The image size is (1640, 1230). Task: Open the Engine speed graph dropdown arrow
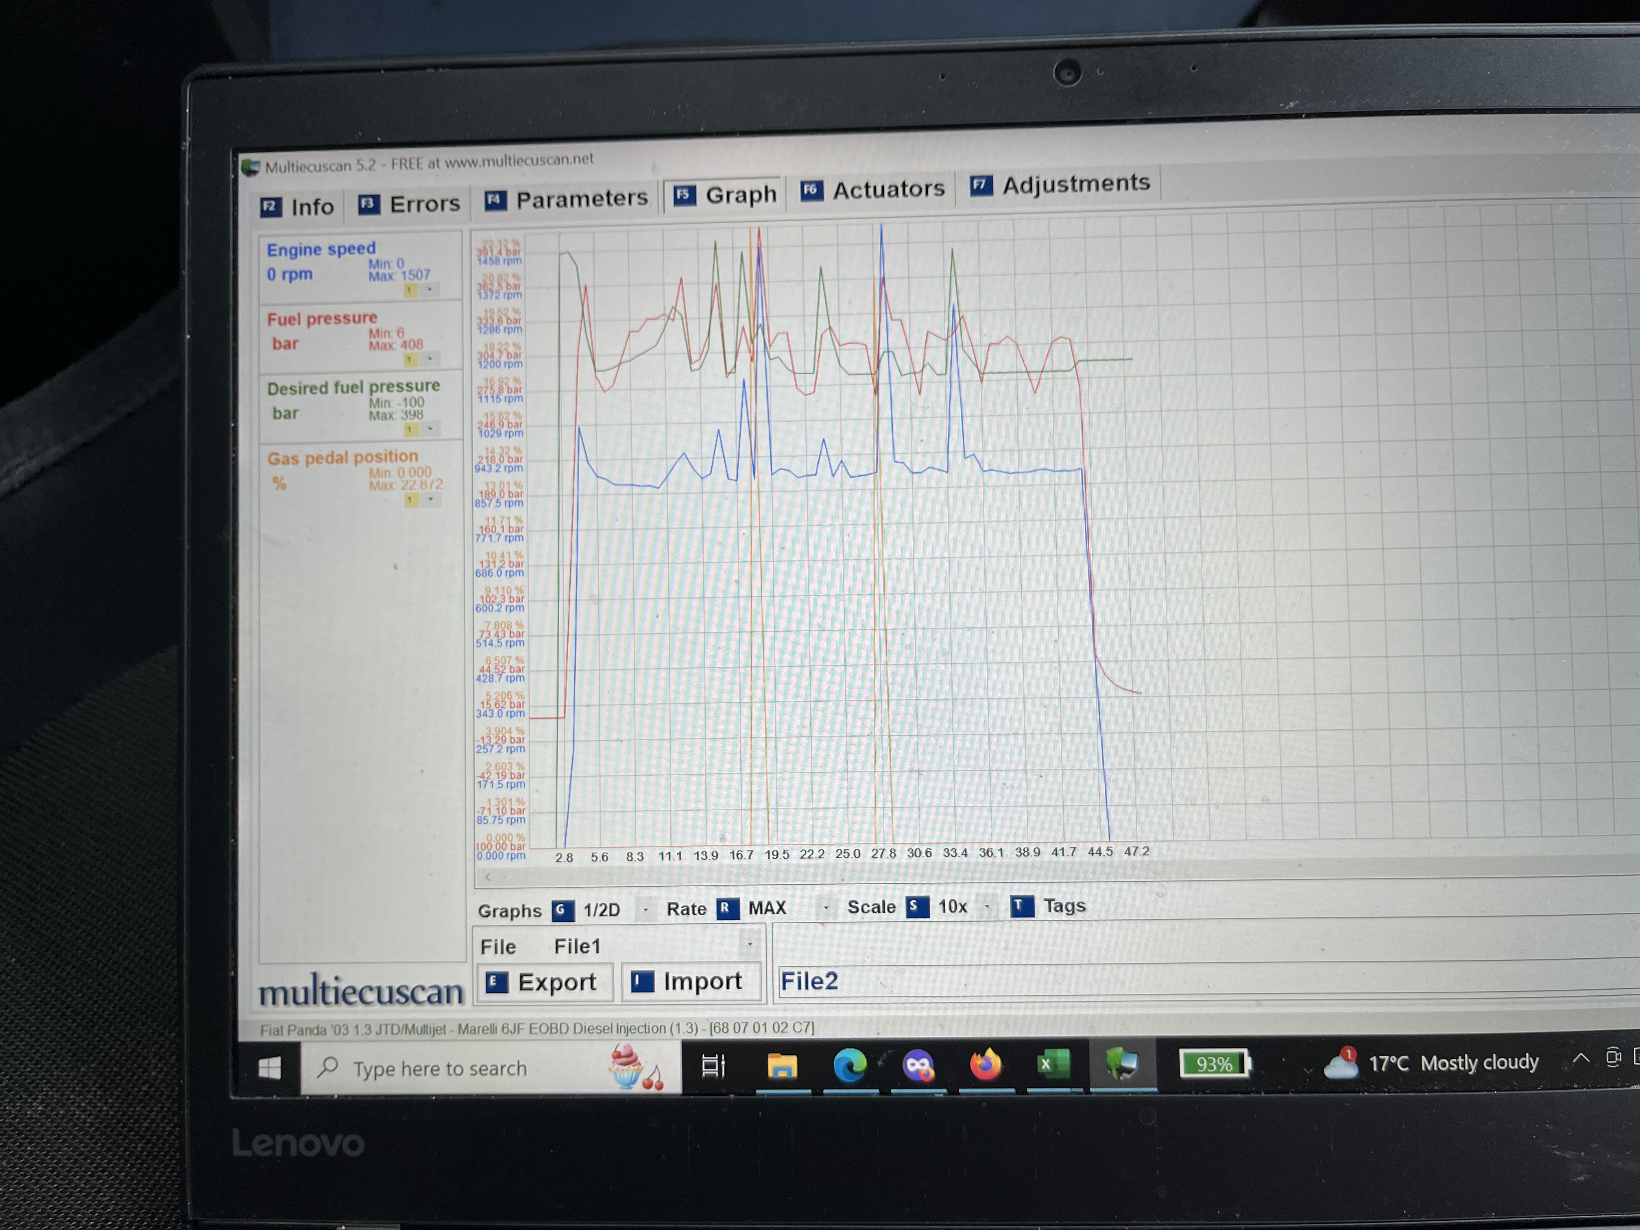coord(430,290)
